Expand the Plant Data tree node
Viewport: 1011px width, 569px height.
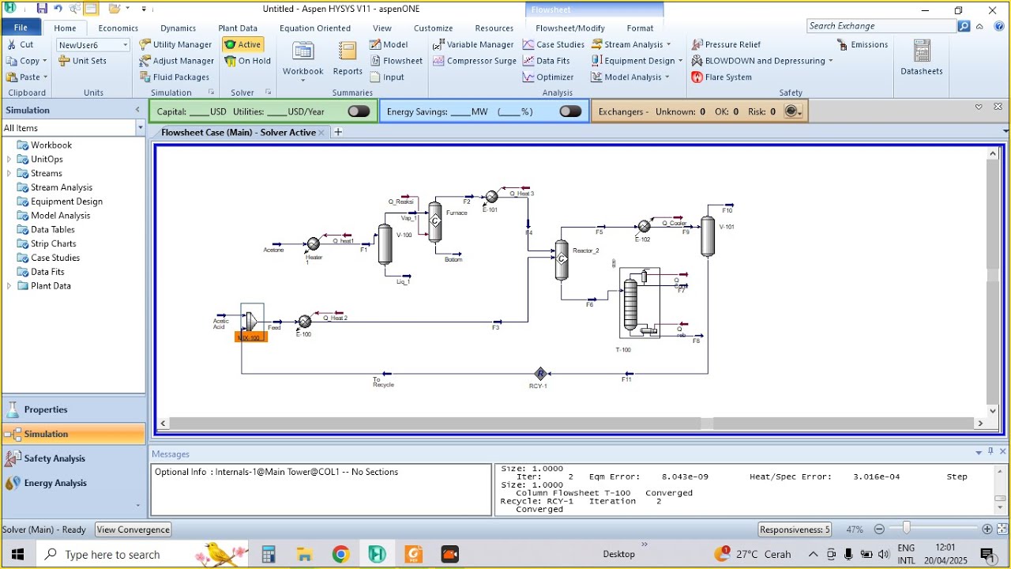[9, 286]
